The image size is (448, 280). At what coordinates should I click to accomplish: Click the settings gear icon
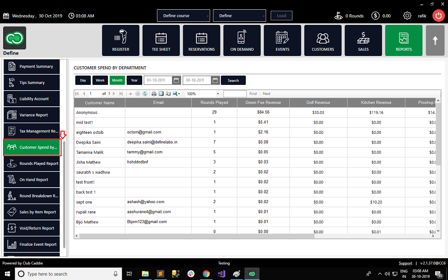tap(407, 16)
